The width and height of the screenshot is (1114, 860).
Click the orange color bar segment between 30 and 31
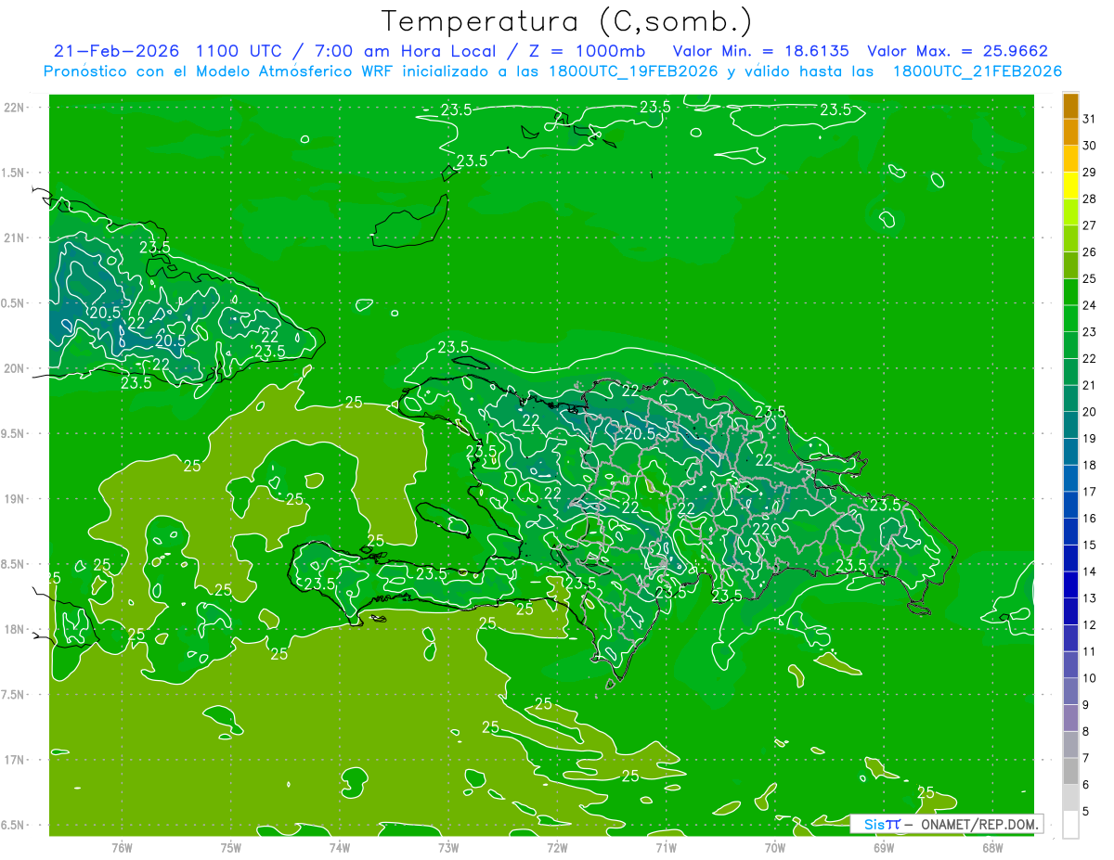(x=1070, y=132)
